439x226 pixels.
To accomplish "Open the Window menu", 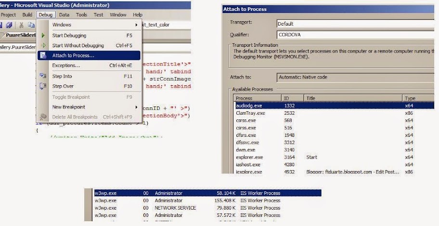I will (x=118, y=14).
